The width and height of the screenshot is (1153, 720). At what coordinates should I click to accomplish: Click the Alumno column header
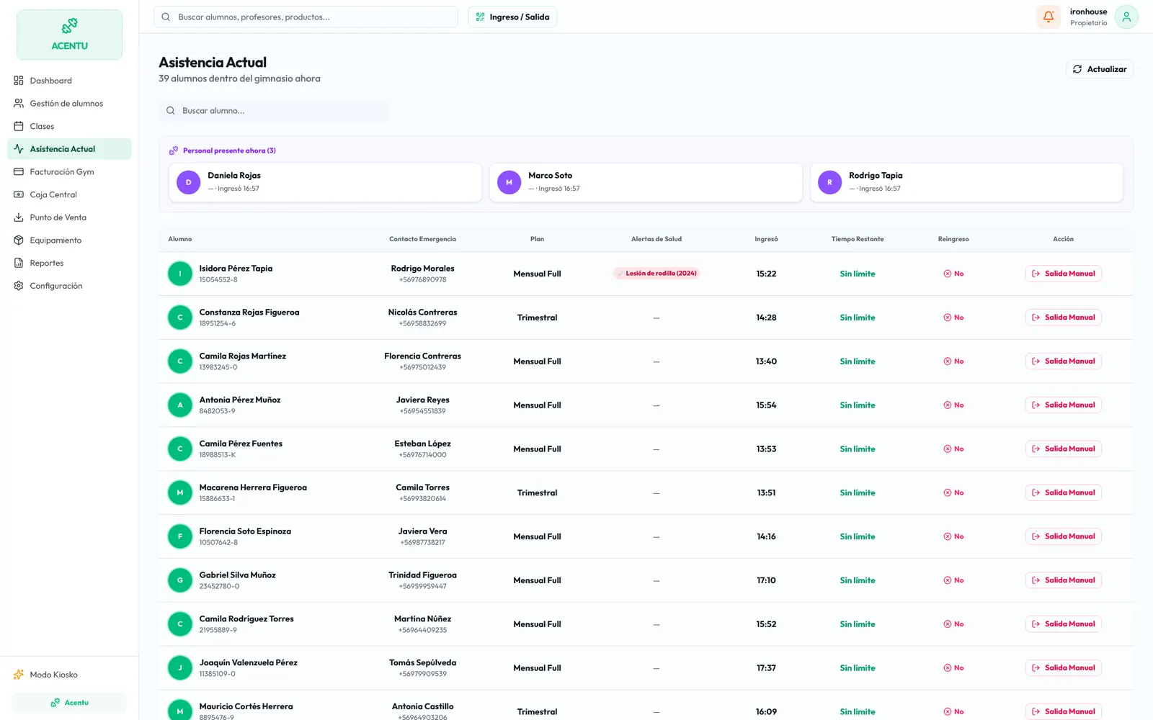click(x=180, y=239)
